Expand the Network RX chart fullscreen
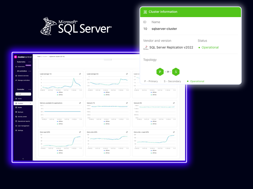253x189 pixels. (x=174, y=103)
